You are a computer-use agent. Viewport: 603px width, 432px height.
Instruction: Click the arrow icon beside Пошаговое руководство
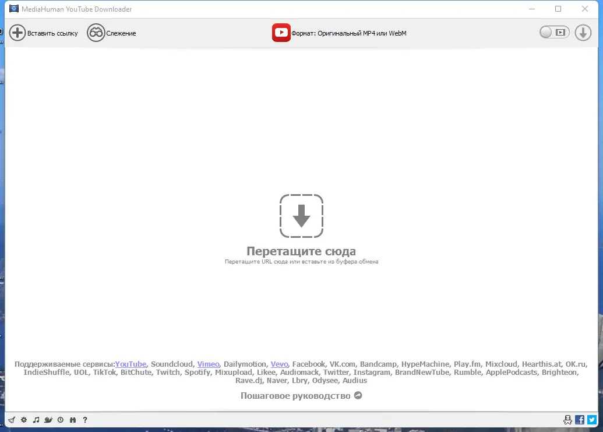pyautogui.click(x=358, y=395)
